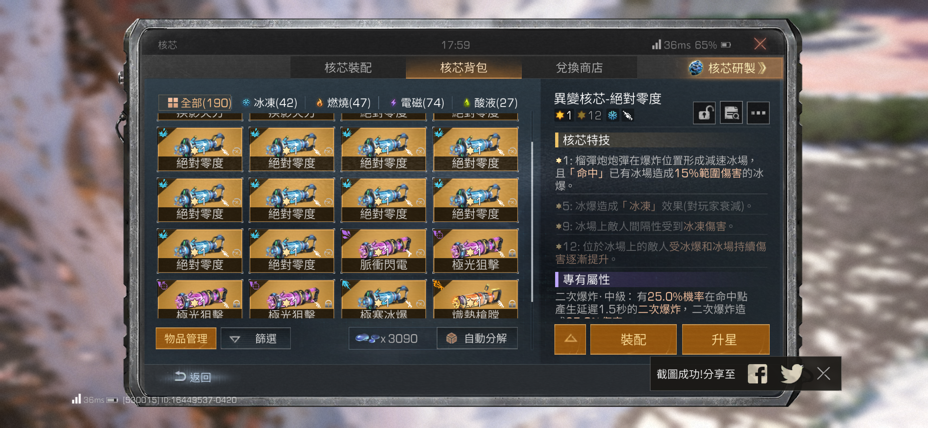Filter cores by 酸液 category

tap(490, 103)
